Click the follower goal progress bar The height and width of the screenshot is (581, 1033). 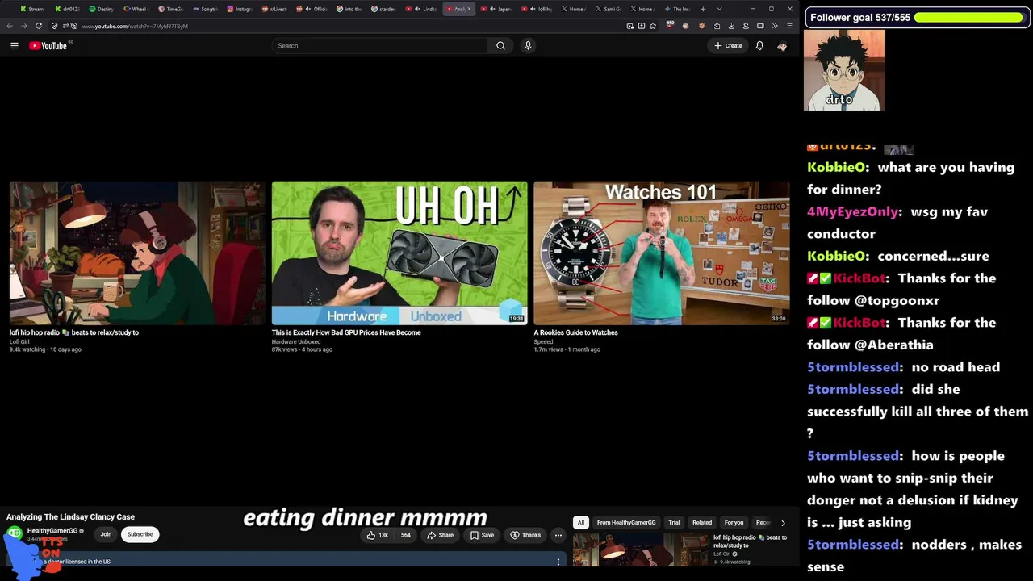pyautogui.click(x=968, y=17)
